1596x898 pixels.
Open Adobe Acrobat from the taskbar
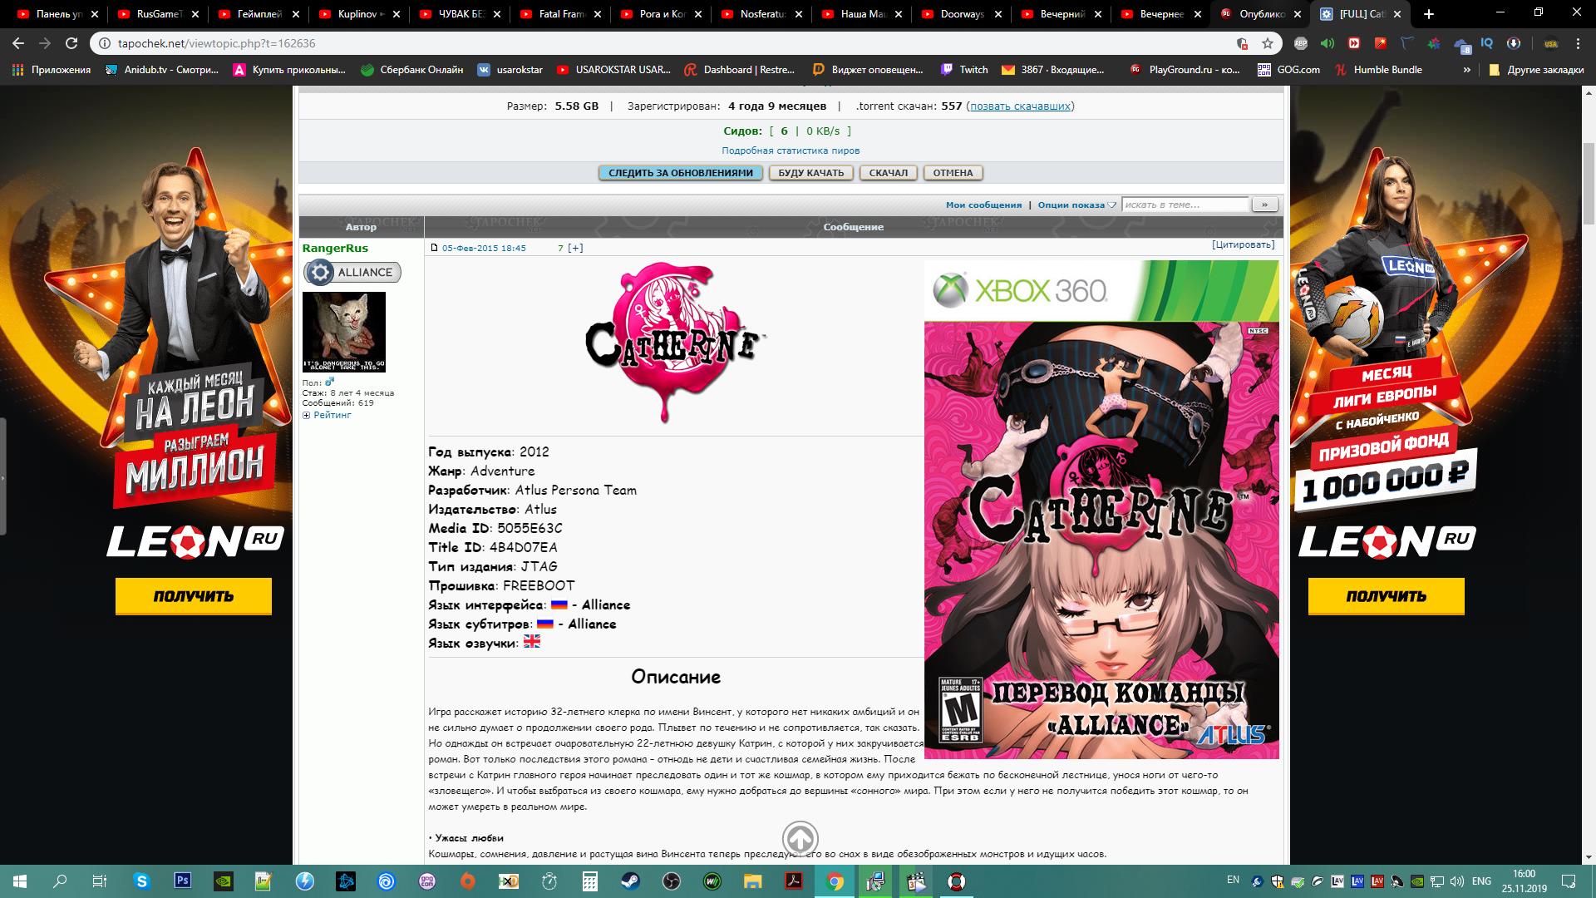[794, 881]
